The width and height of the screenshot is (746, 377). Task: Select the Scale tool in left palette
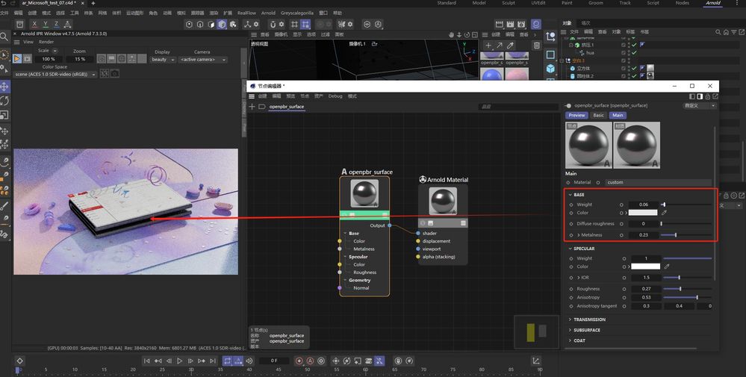4,115
